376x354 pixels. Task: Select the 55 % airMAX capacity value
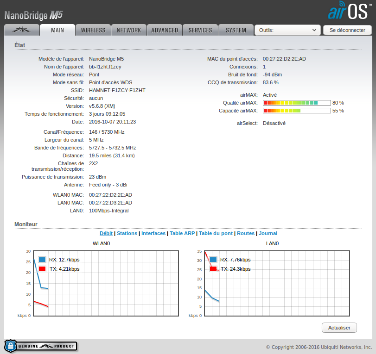pyautogui.click(x=338, y=111)
